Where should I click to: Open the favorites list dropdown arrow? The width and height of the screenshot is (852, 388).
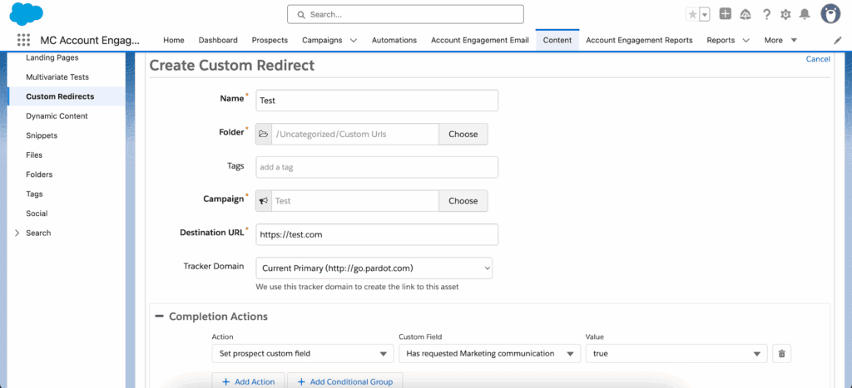[705, 15]
